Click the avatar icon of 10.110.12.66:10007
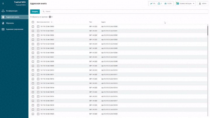This screenshot has height=118, width=210. [x=38, y=57]
